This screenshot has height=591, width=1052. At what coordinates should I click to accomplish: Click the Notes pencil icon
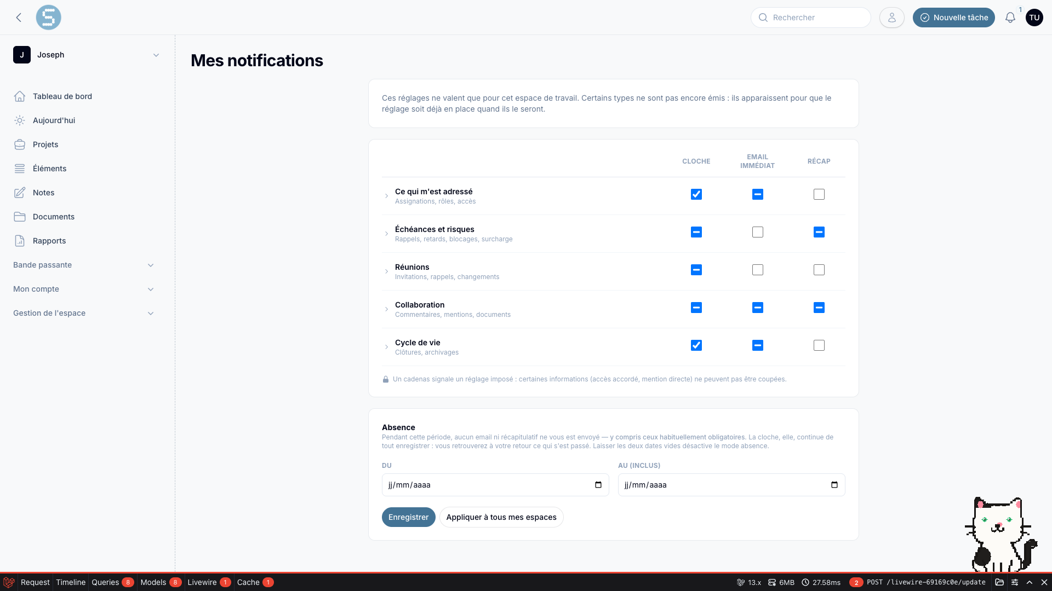(20, 193)
